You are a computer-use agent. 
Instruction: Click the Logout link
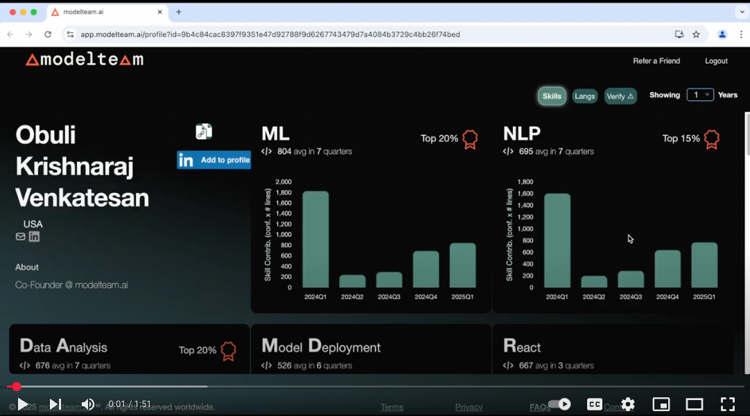click(716, 61)
